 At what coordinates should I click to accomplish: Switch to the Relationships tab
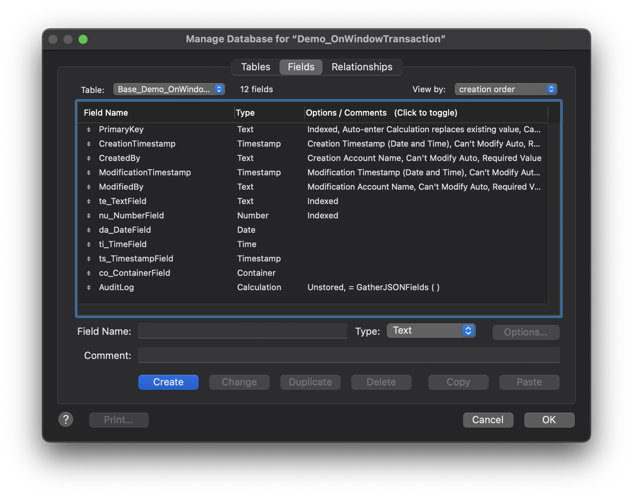pyautogui.click(x=362, y=67)
